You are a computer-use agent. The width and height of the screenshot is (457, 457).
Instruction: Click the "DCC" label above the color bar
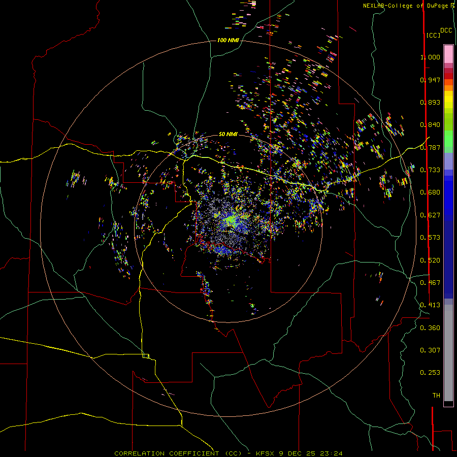pyautogui.click(x=446, y=30)
